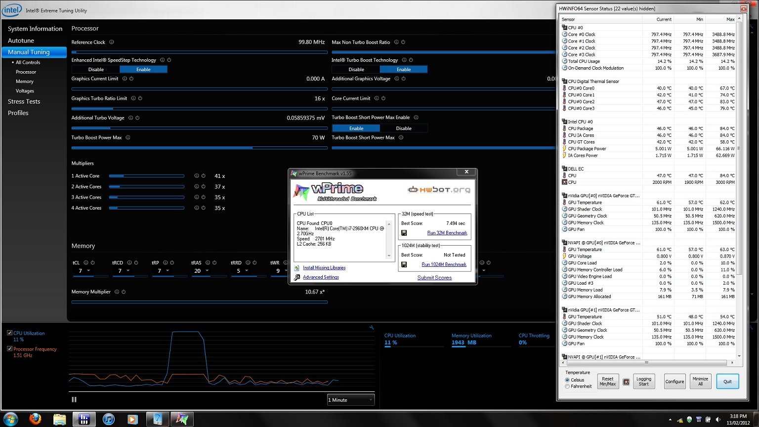Click save icon under wPrime 32M test
Viewport: 759px width, 427px height.
coord(404,233)
